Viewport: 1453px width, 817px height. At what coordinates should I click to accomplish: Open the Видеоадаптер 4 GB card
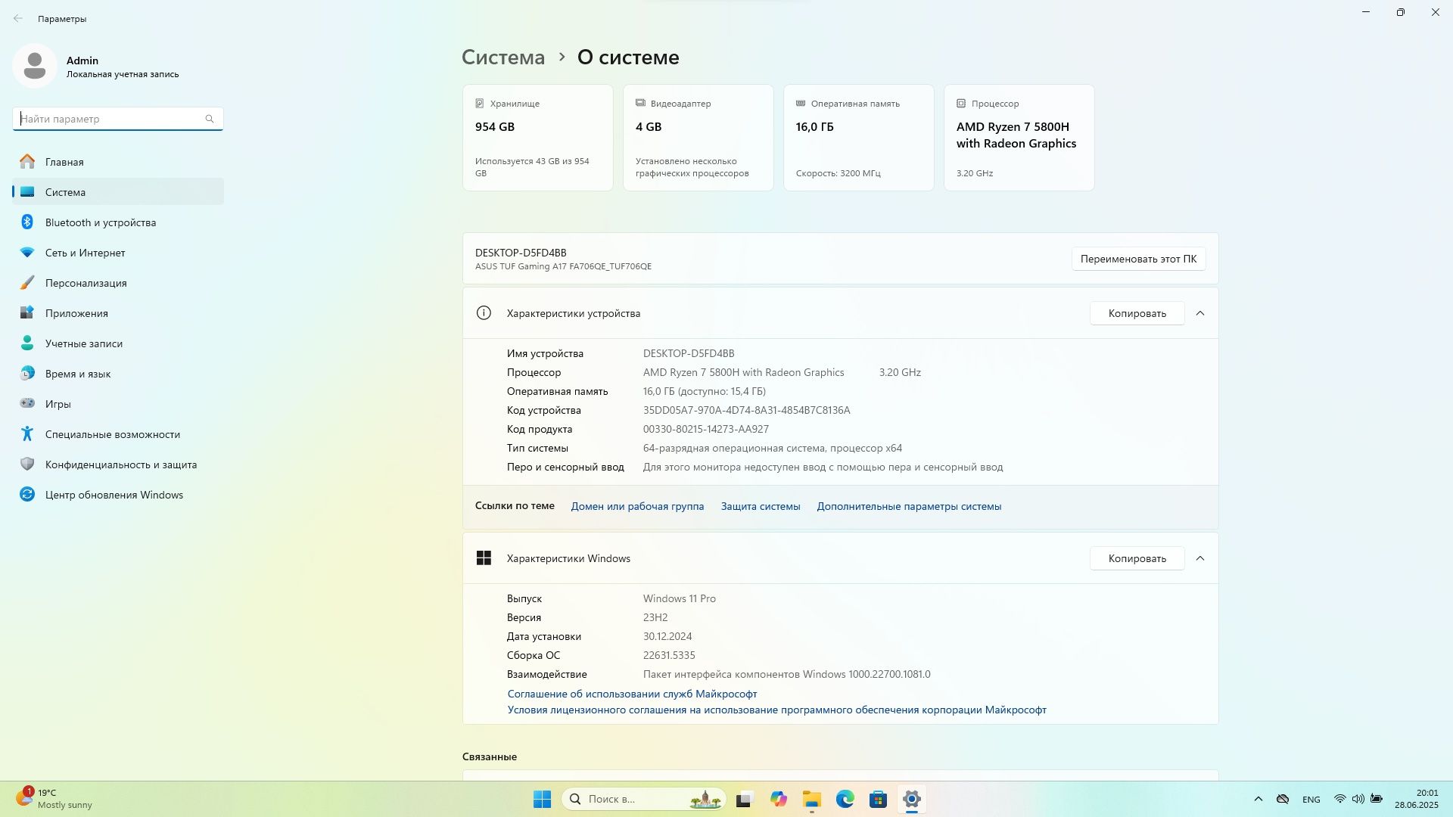click(698, 138)
